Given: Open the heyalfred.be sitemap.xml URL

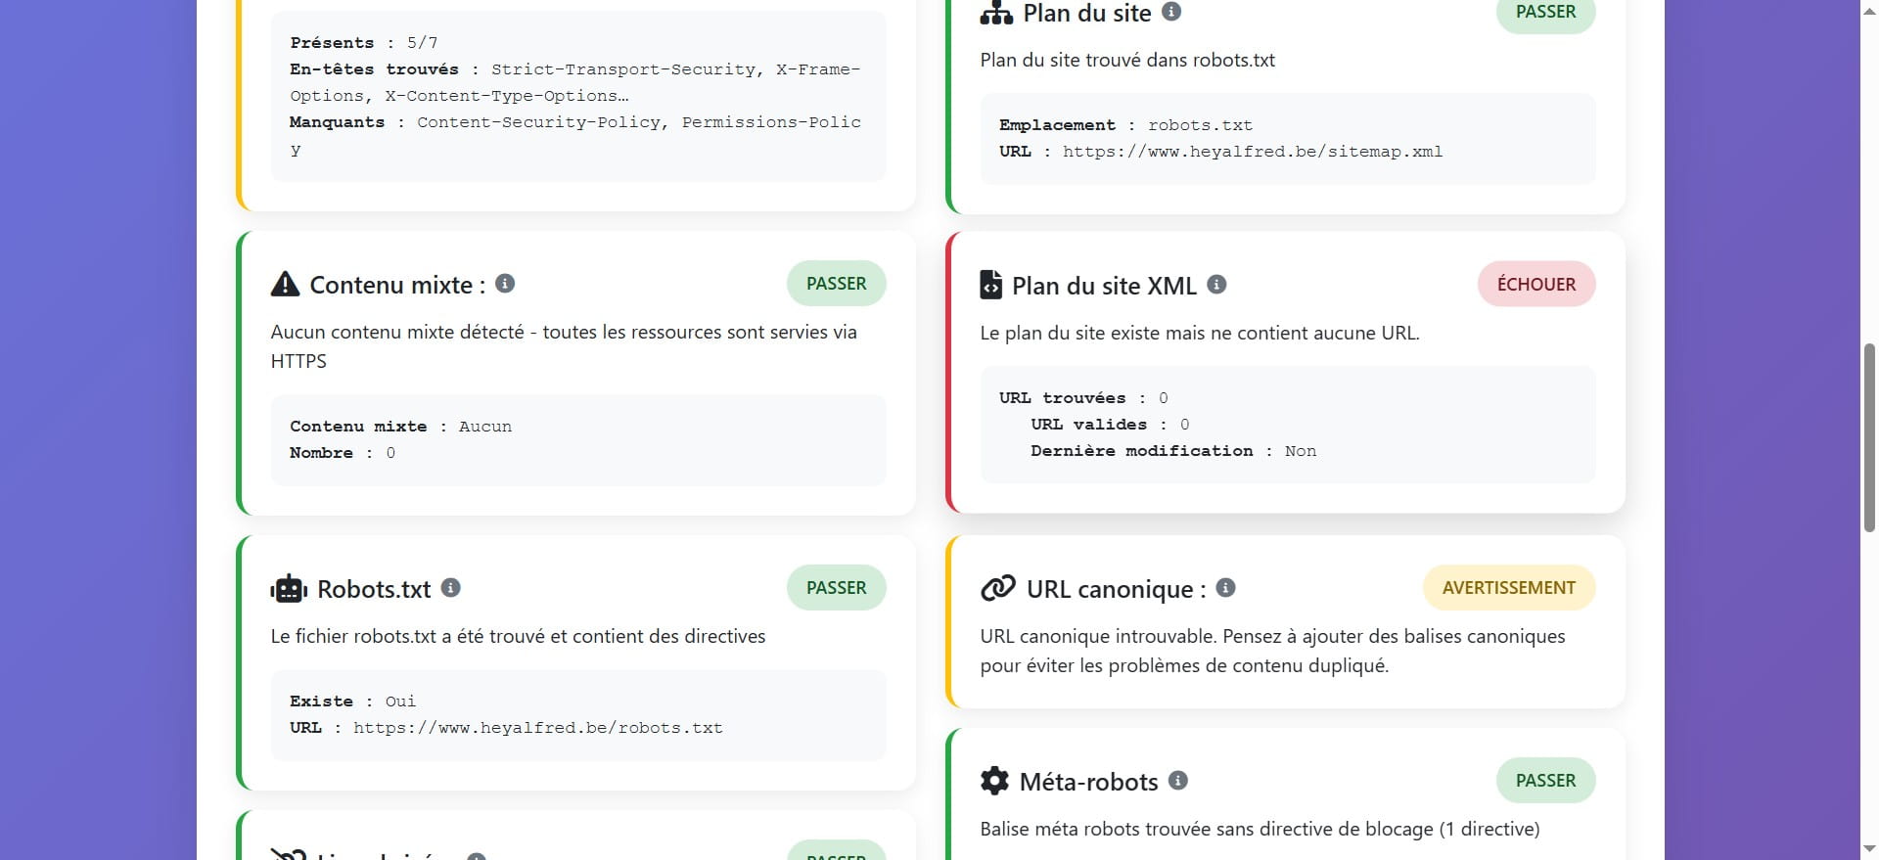Looking at the screenshot, I should coord(1253,151).
